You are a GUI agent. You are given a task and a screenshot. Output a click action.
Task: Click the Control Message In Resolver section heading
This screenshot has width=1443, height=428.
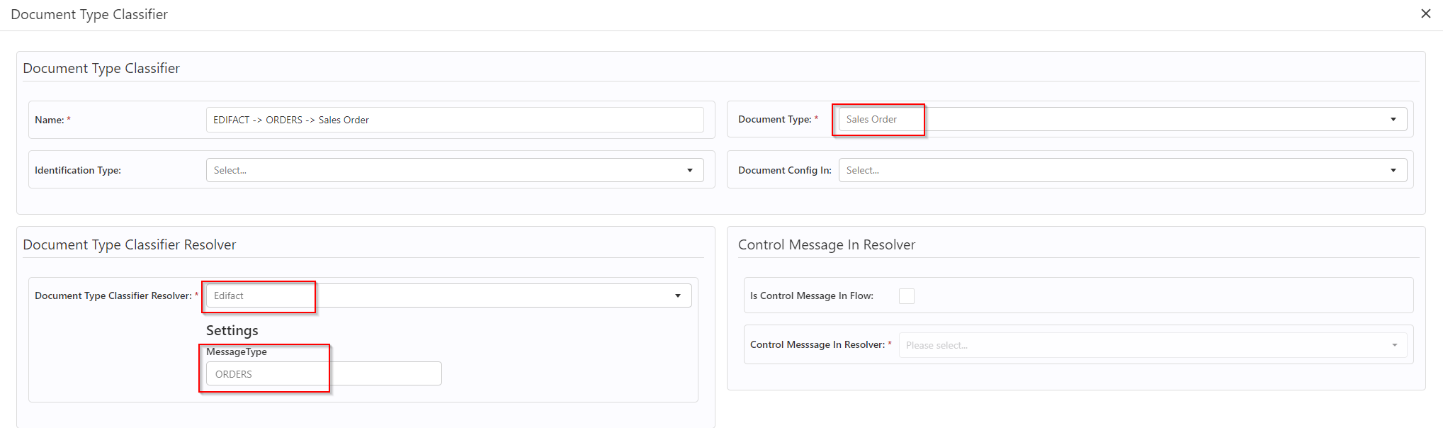826,245
